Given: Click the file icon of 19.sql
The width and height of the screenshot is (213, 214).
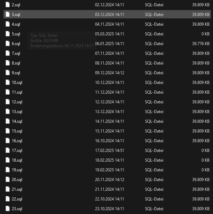Looking at the screenshot, I should 8,170.
